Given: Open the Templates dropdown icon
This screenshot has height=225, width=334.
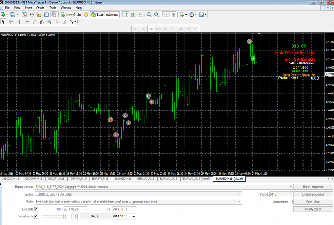Looking at the screenshot, I should pos(203,14).
